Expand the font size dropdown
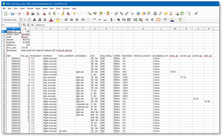Viewport: 223px width, 137px height. click(x=28, y=19)
